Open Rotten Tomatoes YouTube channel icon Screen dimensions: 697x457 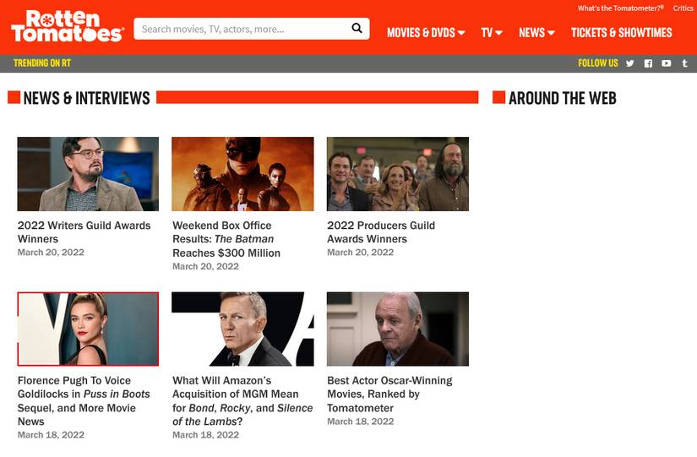pyautogui.click(x=667, y=63)
